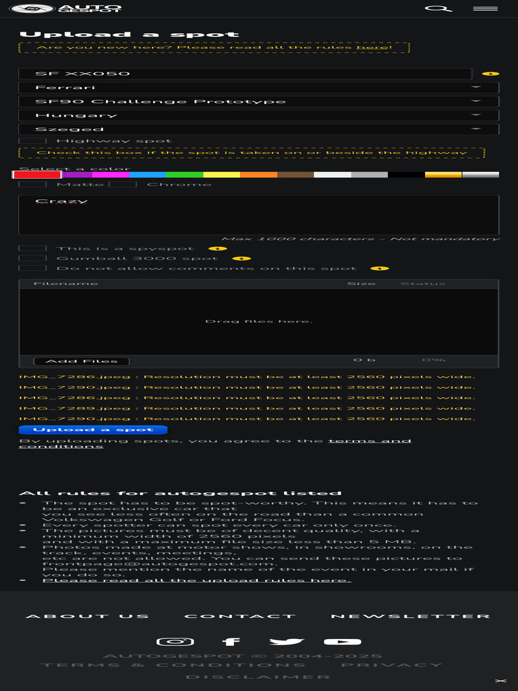Open the search icon in header
This screenshot has width=518, height=691.
(438, 8)
